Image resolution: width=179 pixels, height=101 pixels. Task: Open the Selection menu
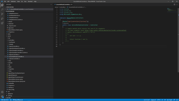tap(13, 2)
